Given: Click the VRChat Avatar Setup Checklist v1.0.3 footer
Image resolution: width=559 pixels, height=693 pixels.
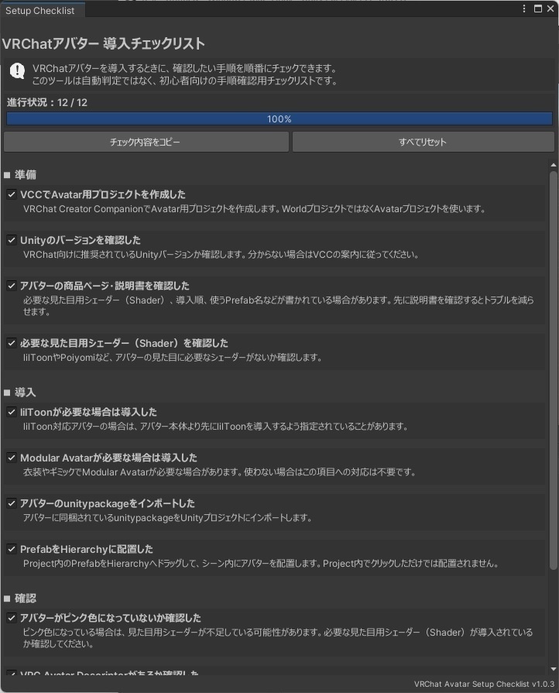Looking at the screenshot, I should 484,684.
